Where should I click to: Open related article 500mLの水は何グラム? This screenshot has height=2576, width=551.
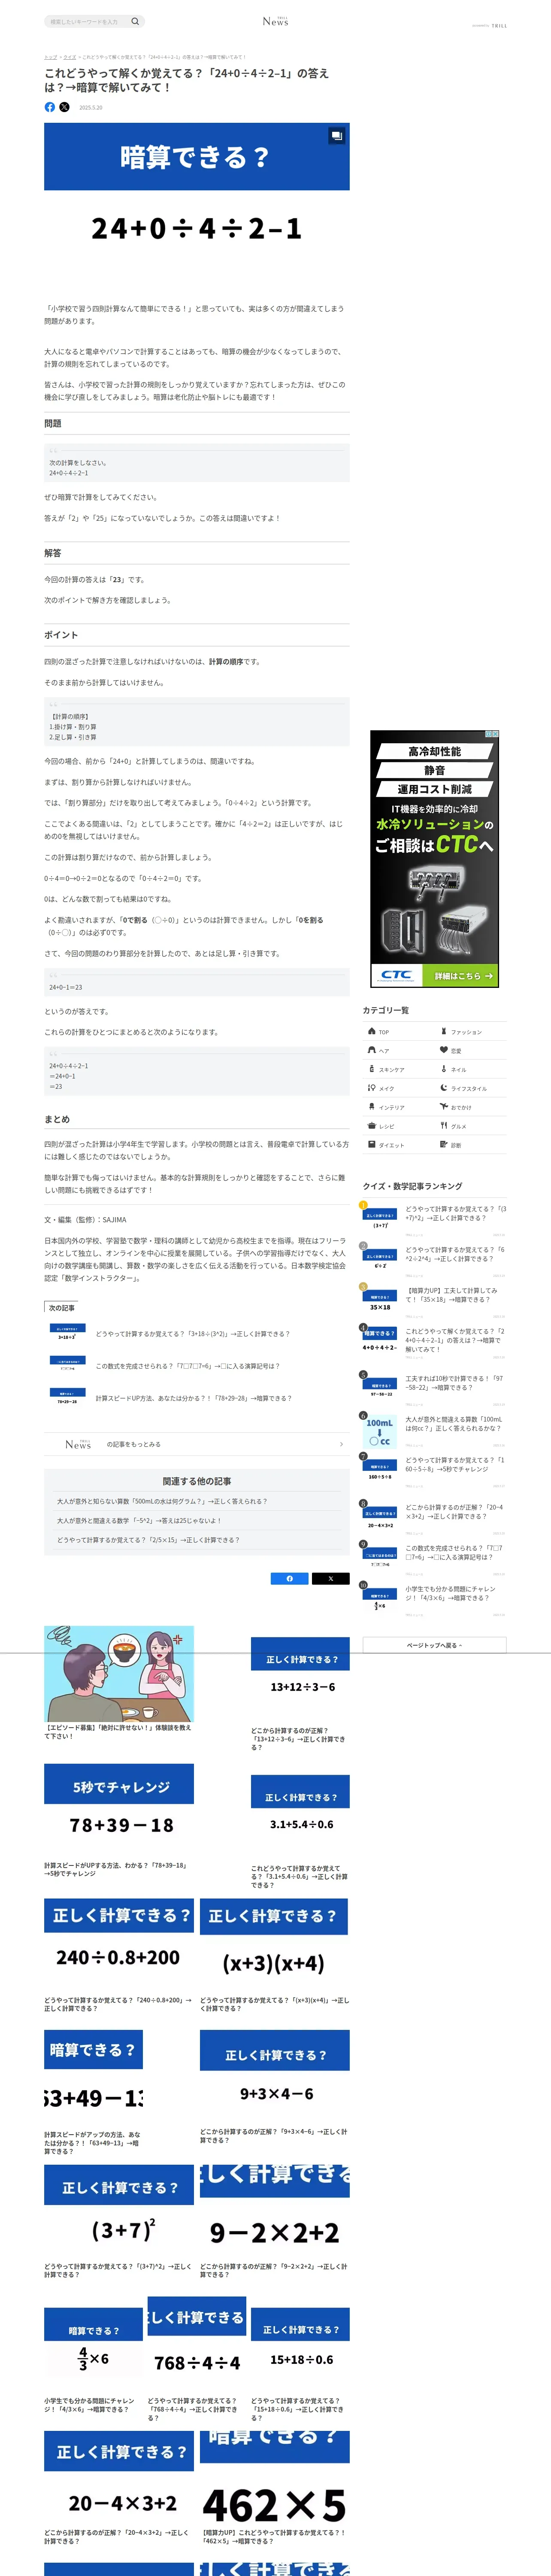162,1501
